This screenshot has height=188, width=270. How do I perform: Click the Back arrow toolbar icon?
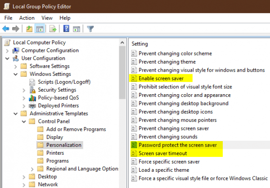[x=6, y=29]
